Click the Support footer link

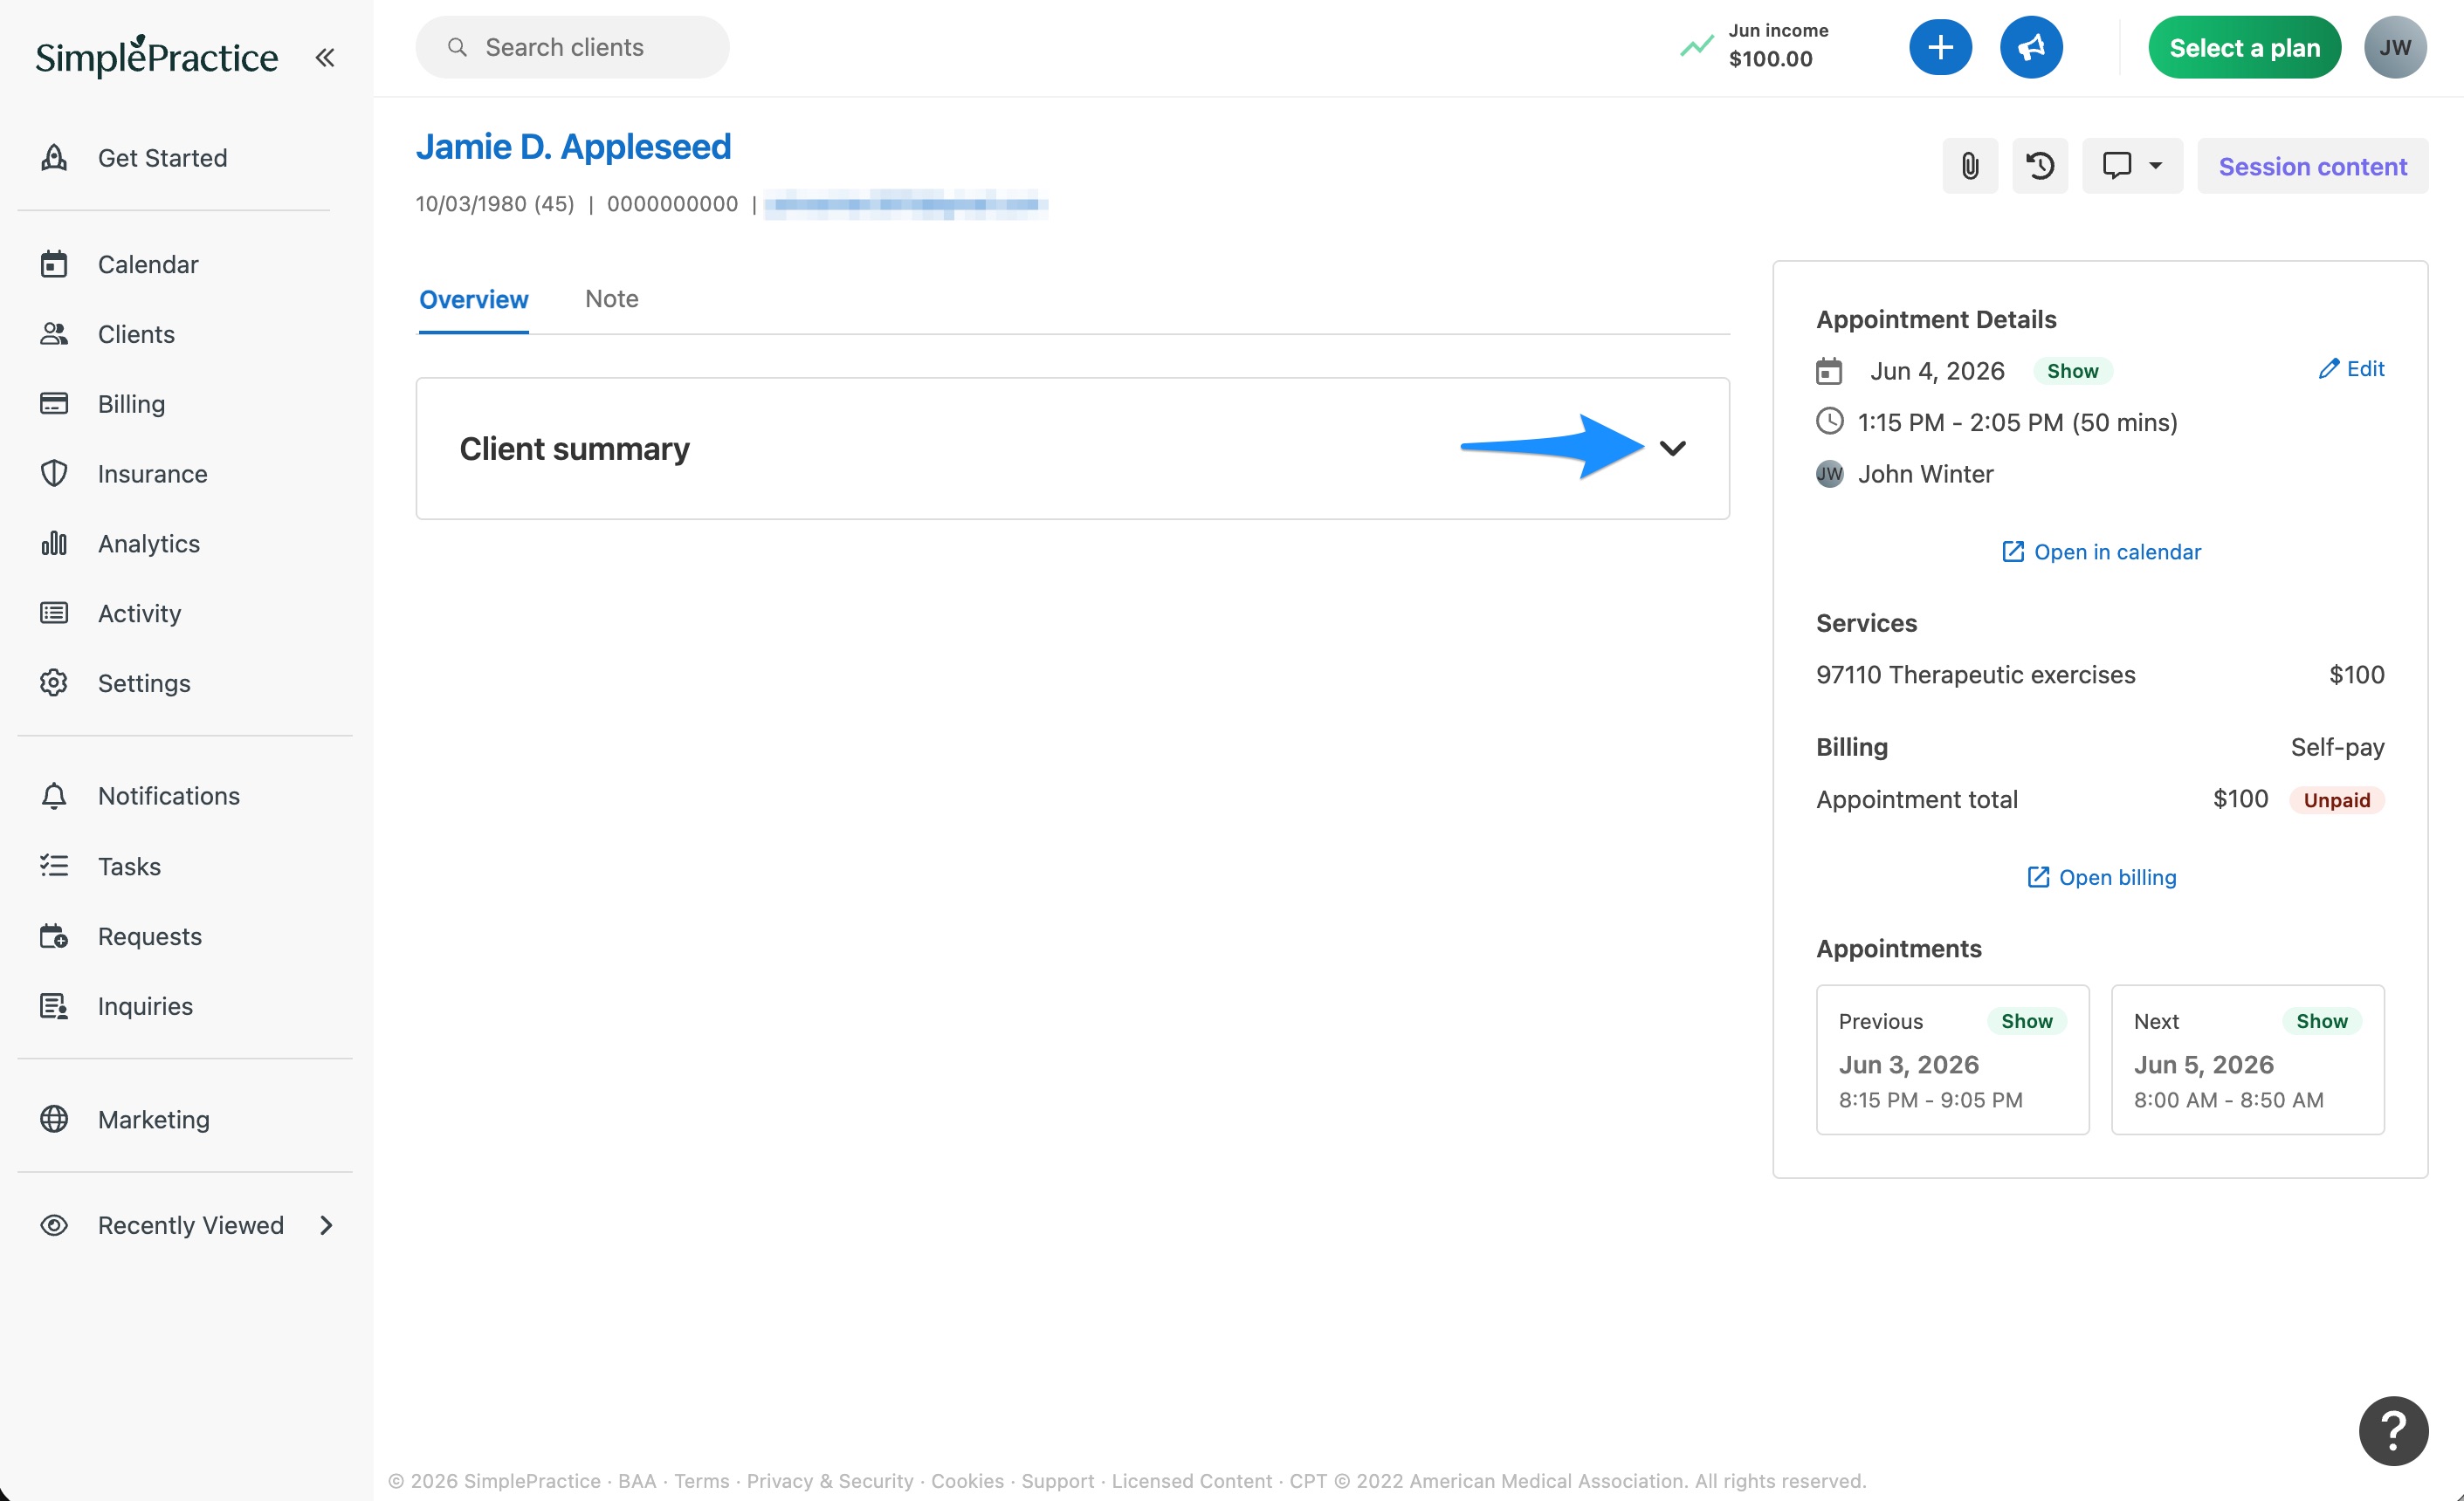pyautogui.click(x=1057, y=1481)
